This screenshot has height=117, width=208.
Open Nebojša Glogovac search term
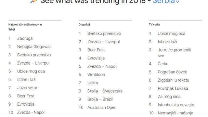click(x=34, y=47)
